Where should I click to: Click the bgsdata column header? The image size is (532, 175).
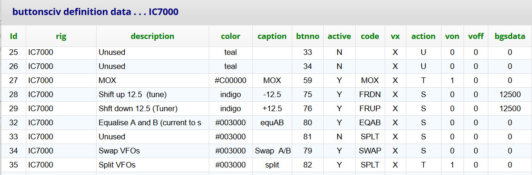[509, 36]
